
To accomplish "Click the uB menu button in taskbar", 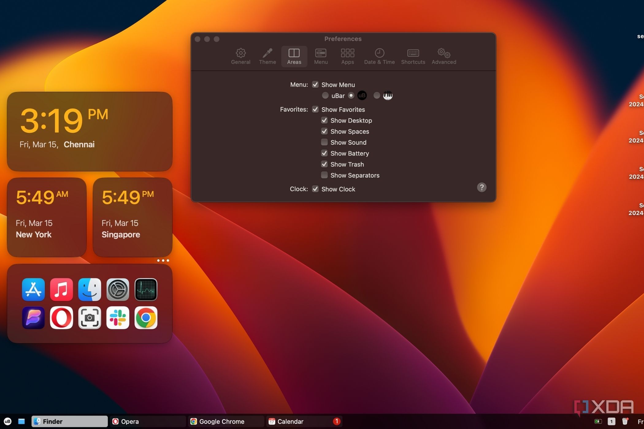I will click(7, 421).
